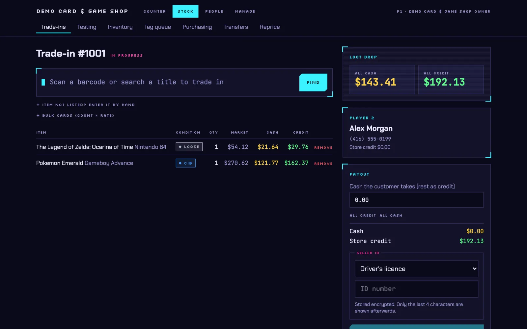Click the Store credit $0.00 line

370,147
